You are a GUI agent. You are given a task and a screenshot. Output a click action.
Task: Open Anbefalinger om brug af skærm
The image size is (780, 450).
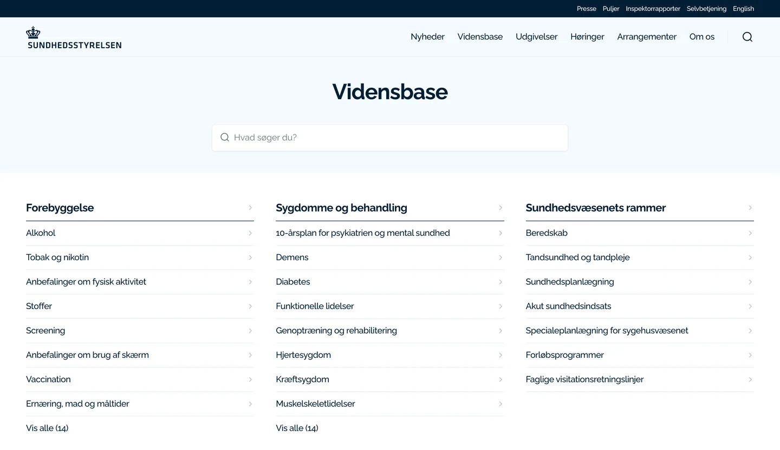pyautogui.click(x=140, y=355)
